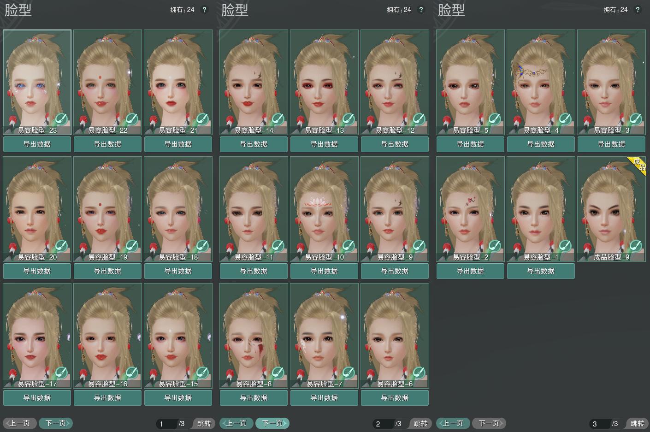
Task: Select the 易容脸型-18 face thumbnail
Action: 178,209
